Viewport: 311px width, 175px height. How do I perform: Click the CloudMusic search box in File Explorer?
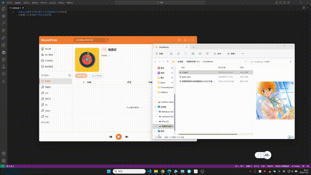(271, 62)
